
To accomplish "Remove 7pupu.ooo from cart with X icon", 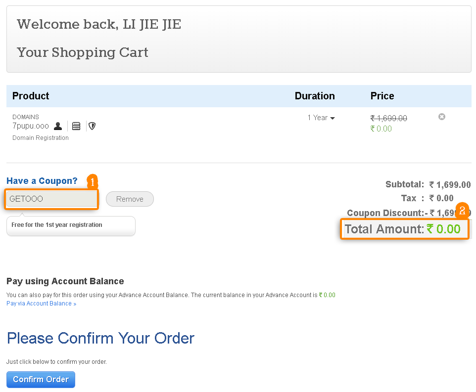I will (442, 117).
